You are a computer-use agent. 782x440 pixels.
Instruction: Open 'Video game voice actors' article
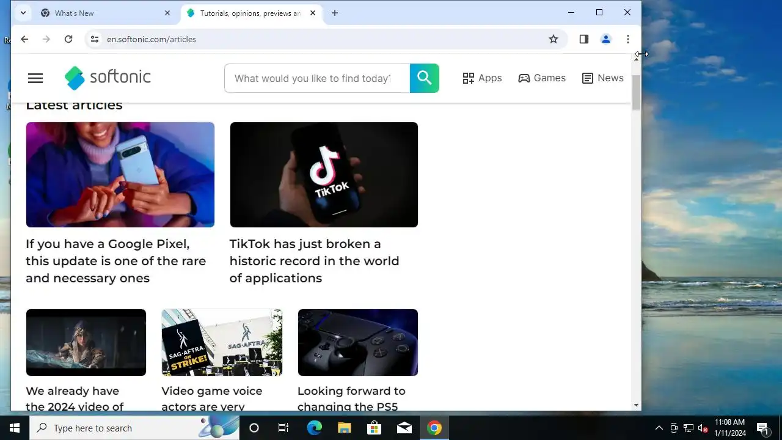pyautogui.click(x=212, y=398)
